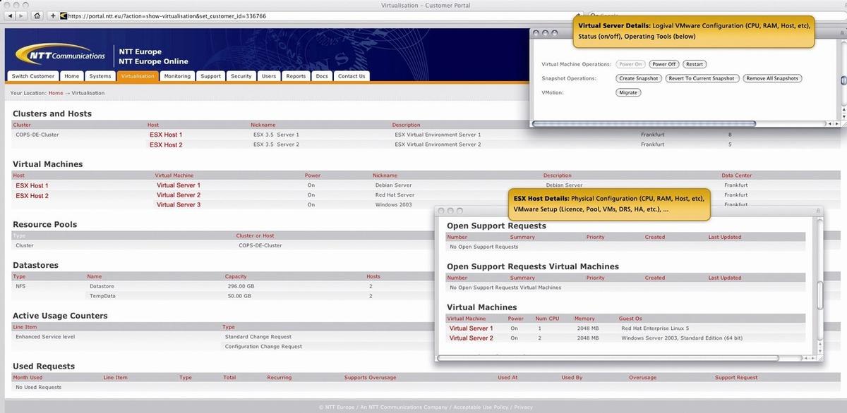Click Remove All Snapshots button

pos(773,78)
